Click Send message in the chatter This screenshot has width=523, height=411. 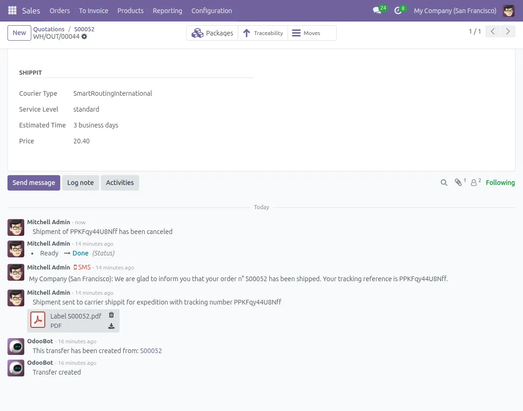34,183
